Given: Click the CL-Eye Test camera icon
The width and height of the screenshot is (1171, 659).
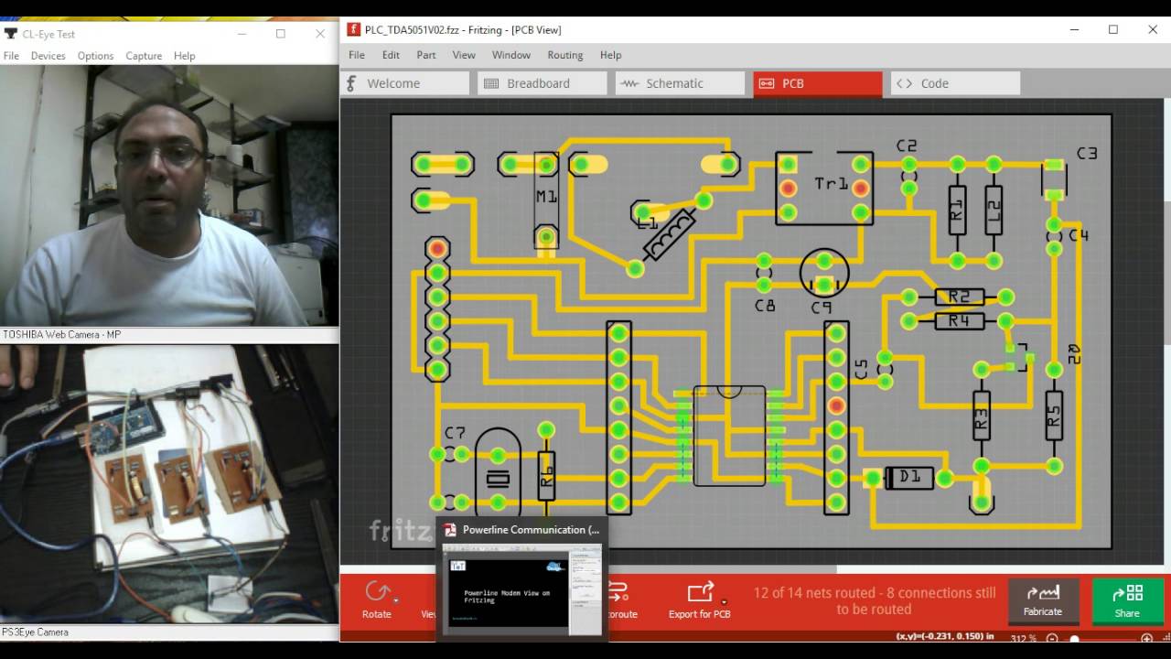Looking at the screenshot, I should coord(11,34).
